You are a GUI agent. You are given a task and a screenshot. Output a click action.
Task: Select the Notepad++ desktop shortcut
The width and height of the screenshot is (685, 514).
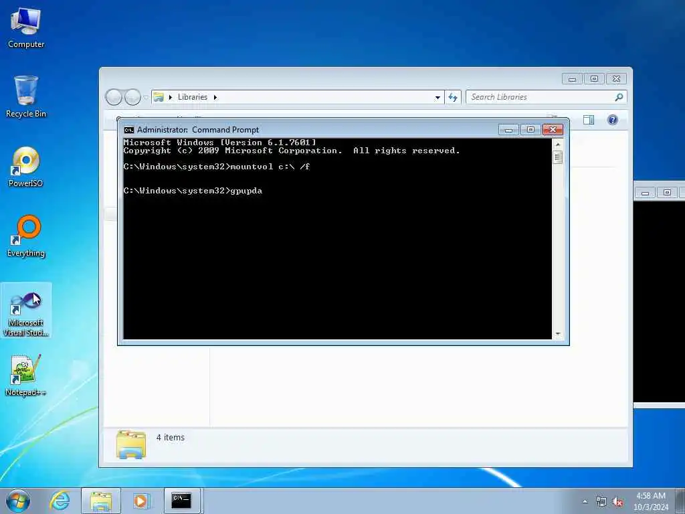(26, 376)
